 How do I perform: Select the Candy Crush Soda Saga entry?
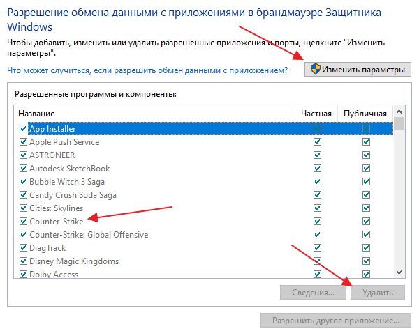pyautogui.click(x=73, y=195)
